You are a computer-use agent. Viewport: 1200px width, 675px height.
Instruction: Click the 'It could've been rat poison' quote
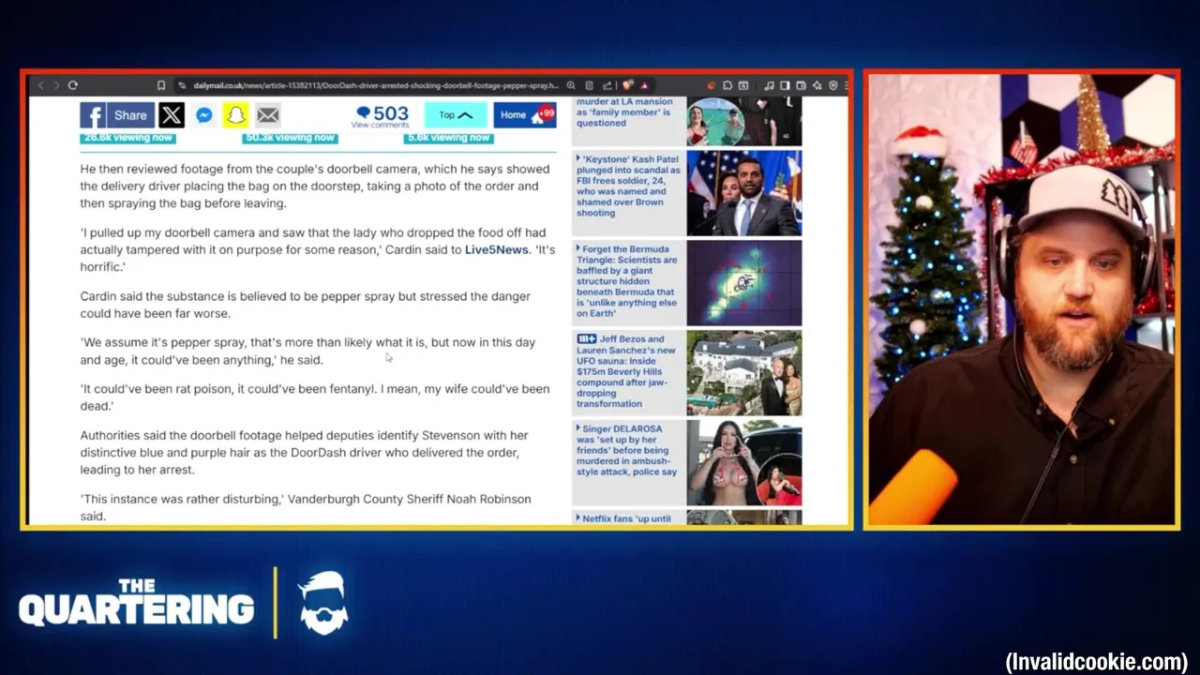pyautogui.click(x=315, y=397)
